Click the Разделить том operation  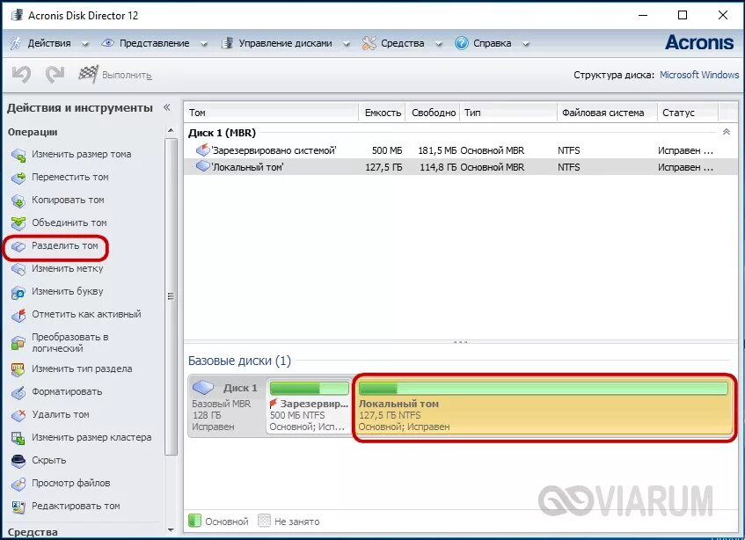pyautogui.click(x=64, y=246)
